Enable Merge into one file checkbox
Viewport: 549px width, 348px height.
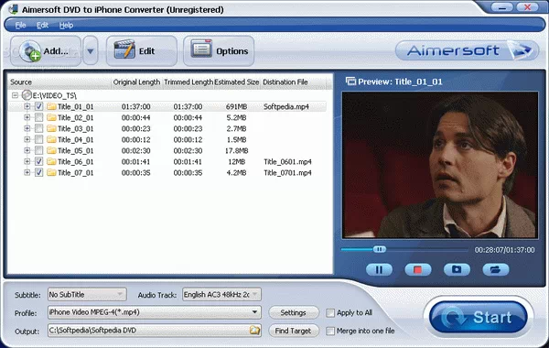[x=330, y=331]
